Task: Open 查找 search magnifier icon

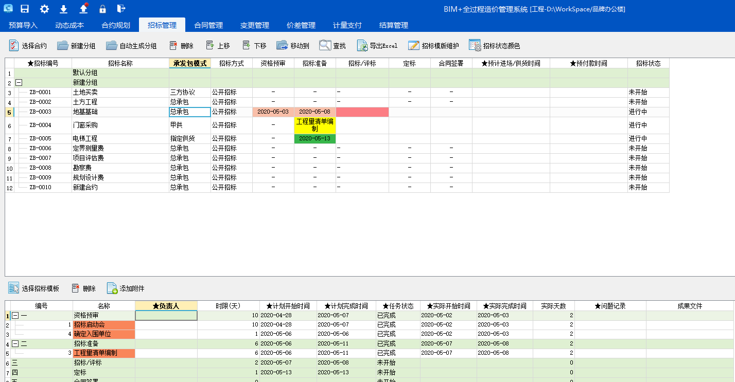Action: [x=325, y=45]
